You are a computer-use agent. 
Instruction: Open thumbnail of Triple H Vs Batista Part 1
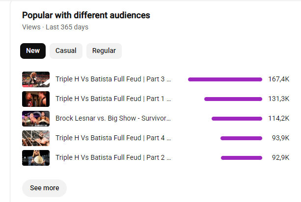[36, 99]
